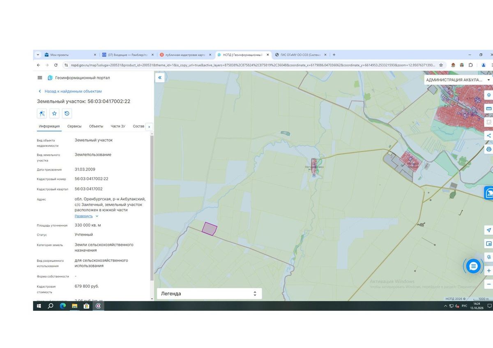Screen dimensions: 493x348
Task: Open the map layers panel
Action: 488,95
